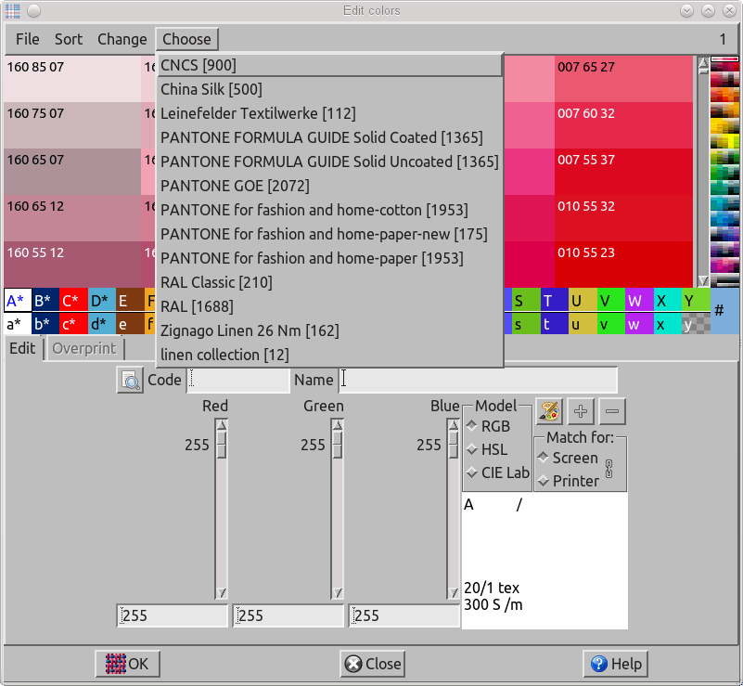Open the color search magnifier icon
The image size is (743, 686).
(x=130, y=380)
